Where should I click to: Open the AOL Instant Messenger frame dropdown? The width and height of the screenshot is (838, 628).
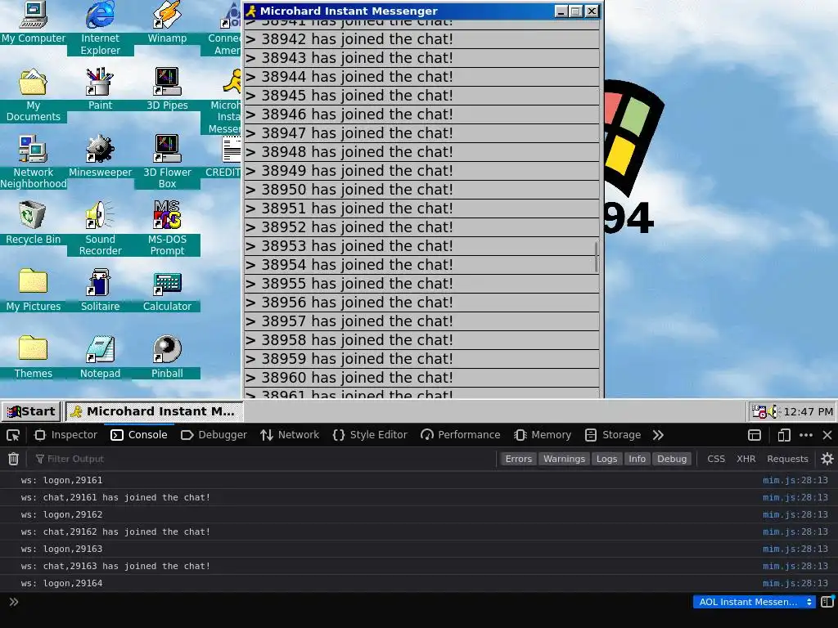coord(754,602)
